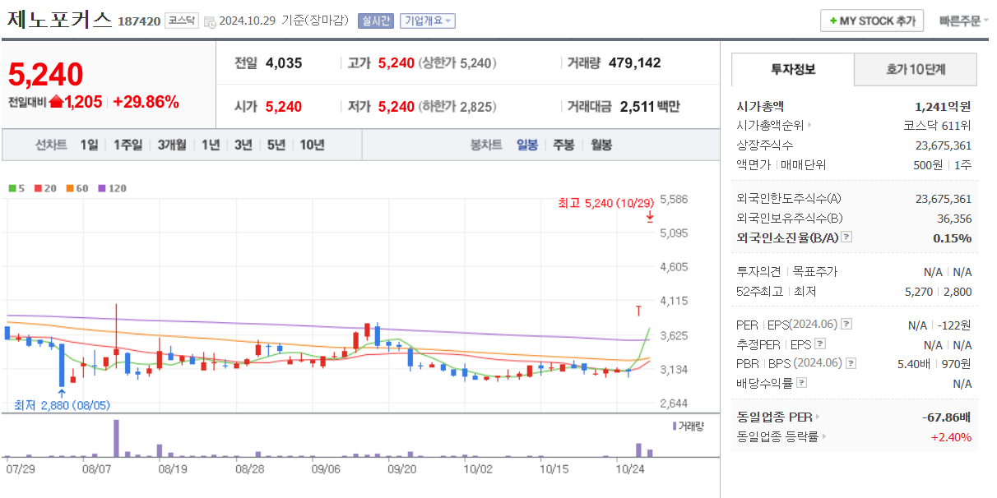The image size is (997, 498).
Task: Click -67.86배 sector PER value
Action: tap(947, 417)
